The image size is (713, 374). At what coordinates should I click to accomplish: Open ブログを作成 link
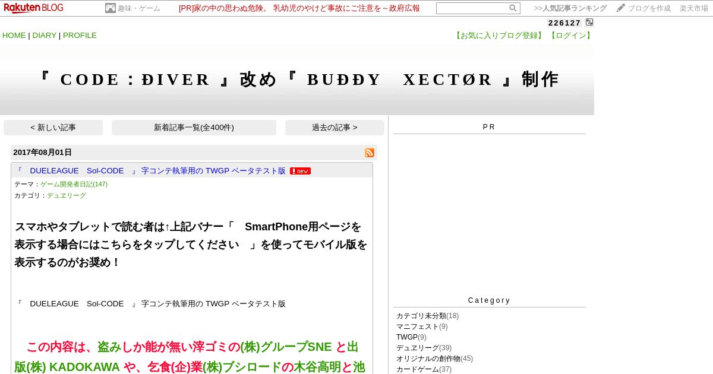click(x=649, y=8)
